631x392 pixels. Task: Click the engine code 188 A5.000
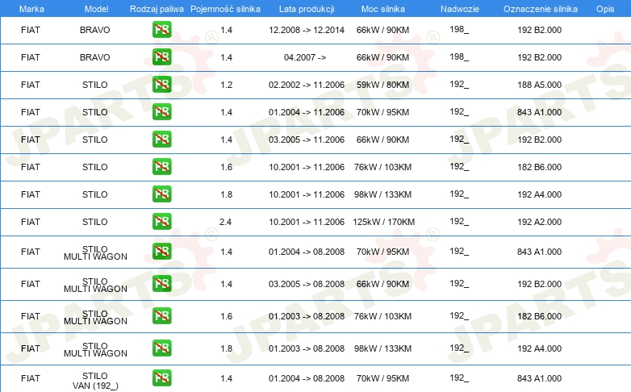(x=539, y=85)
